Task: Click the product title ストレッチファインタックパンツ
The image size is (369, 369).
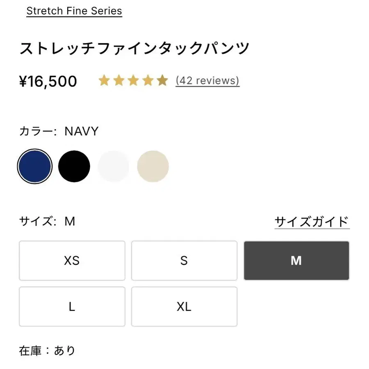Action: click(x=135, y=47)
